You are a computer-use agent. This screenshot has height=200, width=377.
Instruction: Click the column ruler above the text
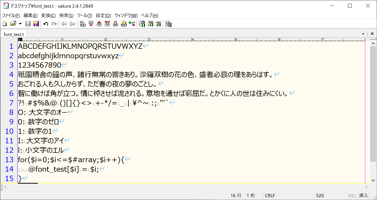(191, 39)
